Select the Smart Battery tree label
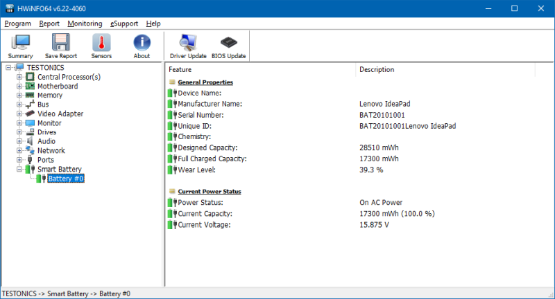 (60, 169)
